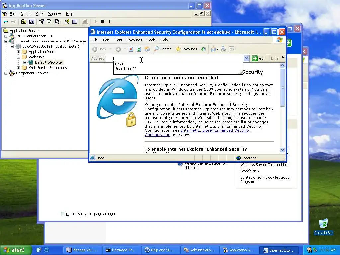This screenshot has width=340, height=255.
Task: Click the scroll down arrow in Internet Explorer page
Action: 282,150
